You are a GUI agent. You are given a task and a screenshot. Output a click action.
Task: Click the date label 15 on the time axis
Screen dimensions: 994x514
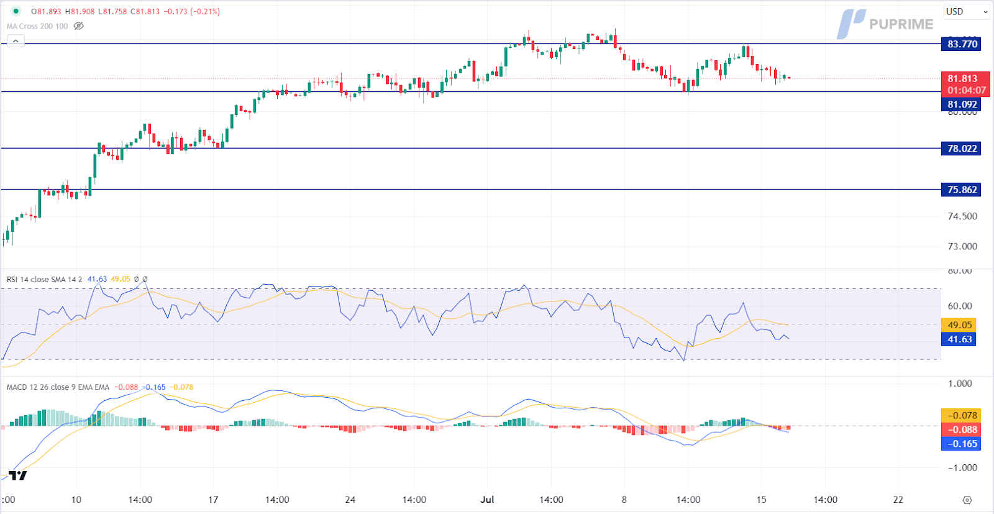coord(762,500)
